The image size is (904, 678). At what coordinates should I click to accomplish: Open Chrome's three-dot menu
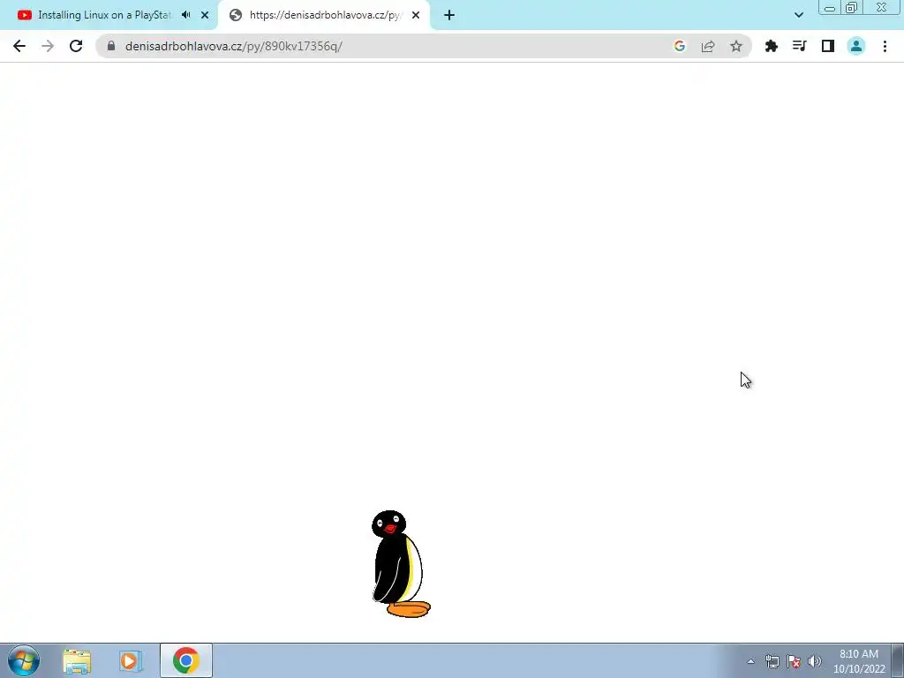coord(885,46)
